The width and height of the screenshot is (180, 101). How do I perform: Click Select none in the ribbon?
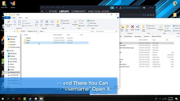coord(92,23)
